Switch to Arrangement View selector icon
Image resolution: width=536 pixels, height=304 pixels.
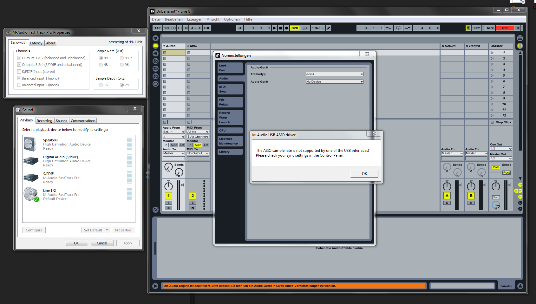(x=520, y=38)
